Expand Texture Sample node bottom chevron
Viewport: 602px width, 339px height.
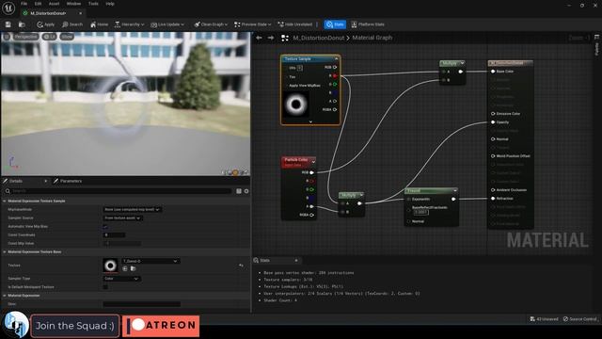pos(310,121)
